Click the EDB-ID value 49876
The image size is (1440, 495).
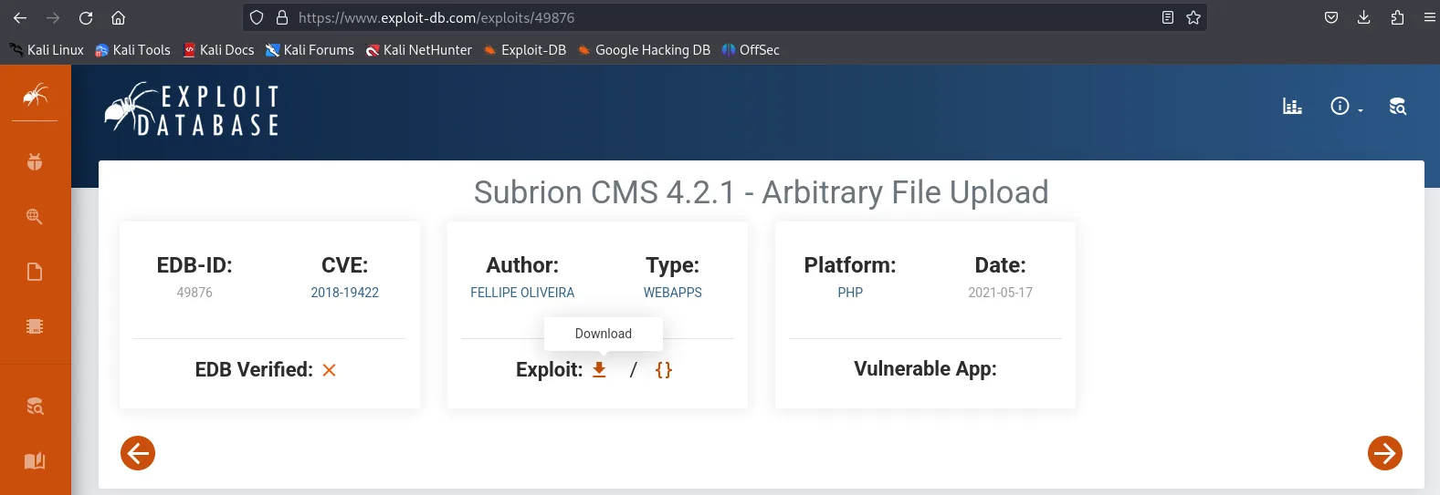point(194,293)
